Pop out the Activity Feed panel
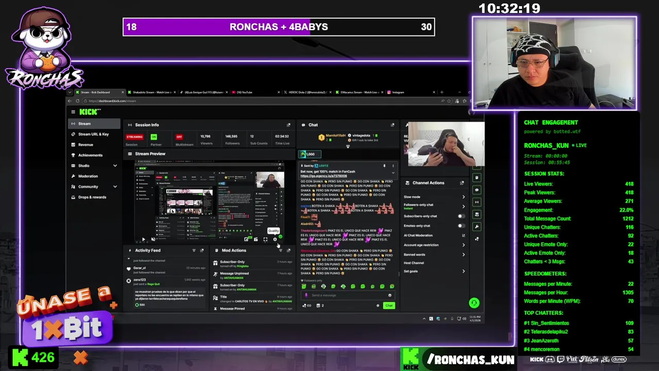The width and height of the screenshot is (659, 371). pyautogui.click(x=202, y=250)
